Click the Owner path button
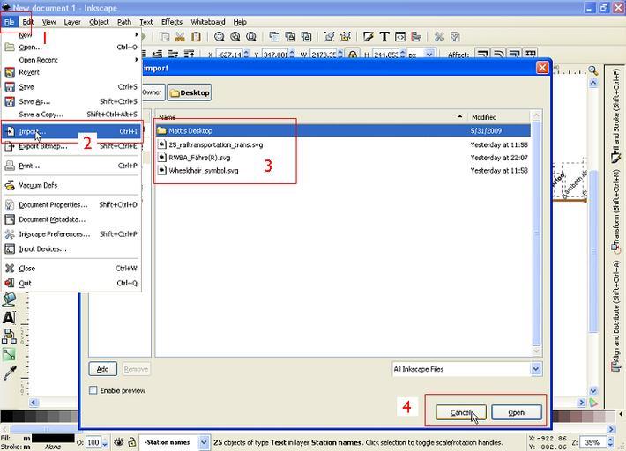Image resolution: width=626 pixels, height=451 pixels. pyautogui.click(x=153, y=92)
